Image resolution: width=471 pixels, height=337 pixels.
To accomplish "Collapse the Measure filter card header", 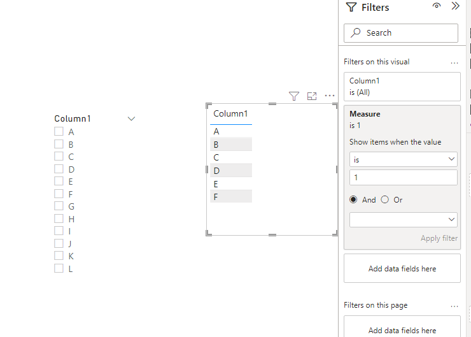I will [402, 119].
